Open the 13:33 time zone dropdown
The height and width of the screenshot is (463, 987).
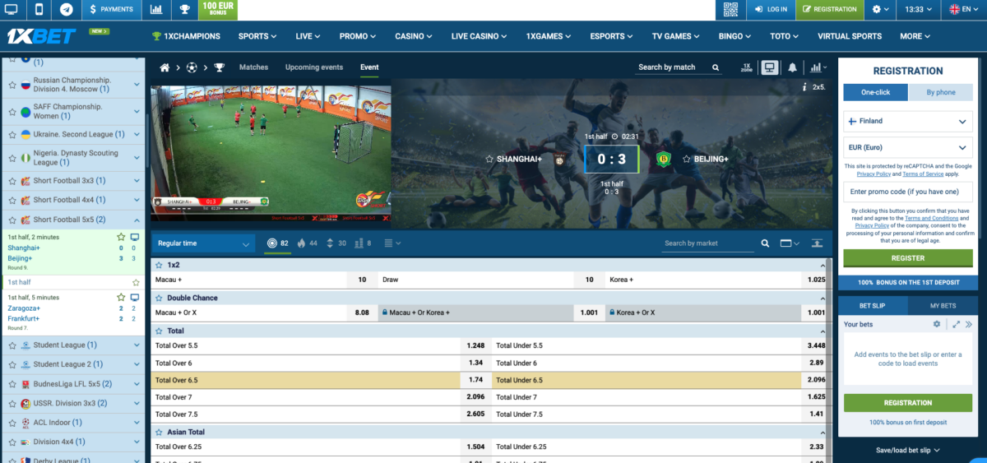click(x=920, y=9)
